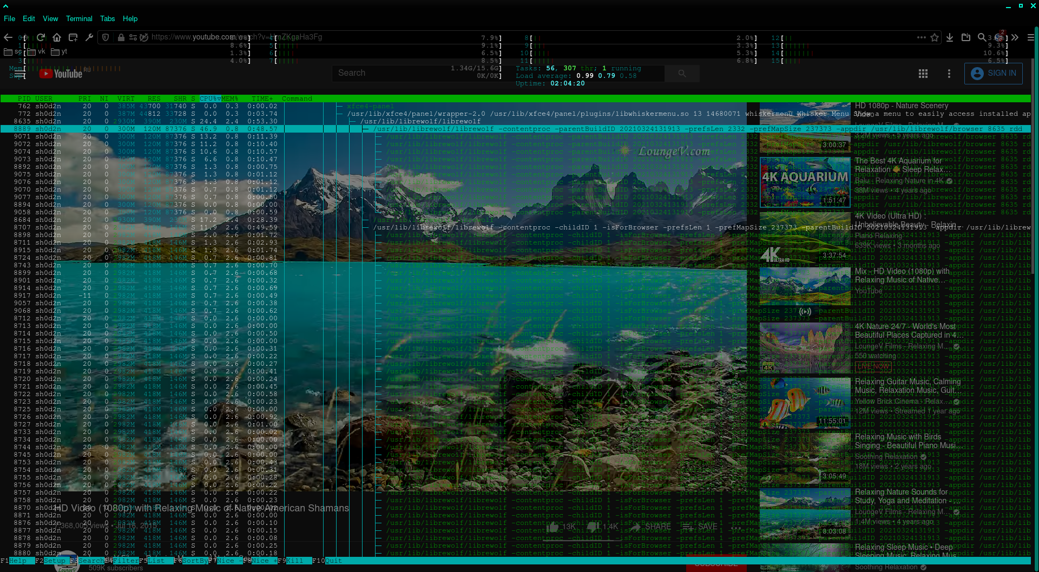Open the 4K Nature 24/7 live video thumbnail
This screenshot has height=572, width=1039.
point(805,348)
